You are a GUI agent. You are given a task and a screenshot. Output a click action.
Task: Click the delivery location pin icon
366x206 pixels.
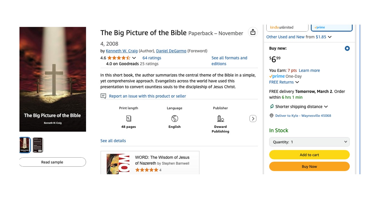point(272,116)
